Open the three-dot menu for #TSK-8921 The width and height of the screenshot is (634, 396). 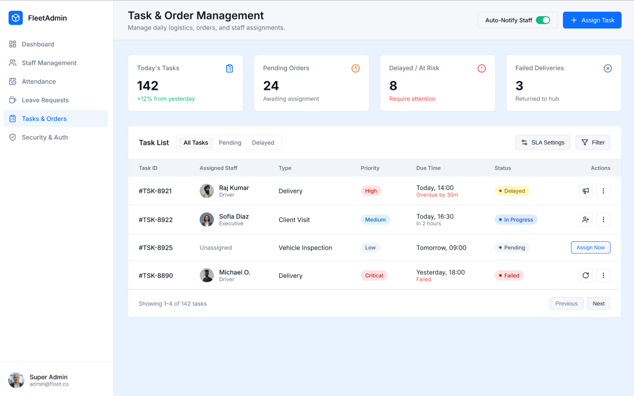pos(603,190)
